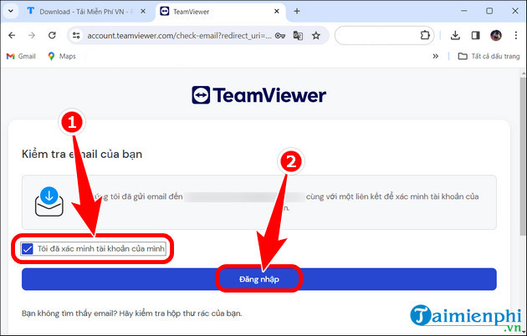Screen dimensions: 527x336
Task: Click the page vertical scrollbar
Action: point(523,156)
